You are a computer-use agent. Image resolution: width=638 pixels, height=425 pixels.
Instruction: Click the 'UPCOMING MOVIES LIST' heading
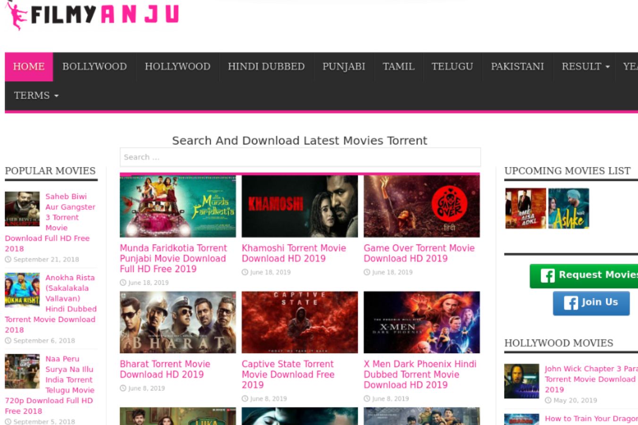568,171
